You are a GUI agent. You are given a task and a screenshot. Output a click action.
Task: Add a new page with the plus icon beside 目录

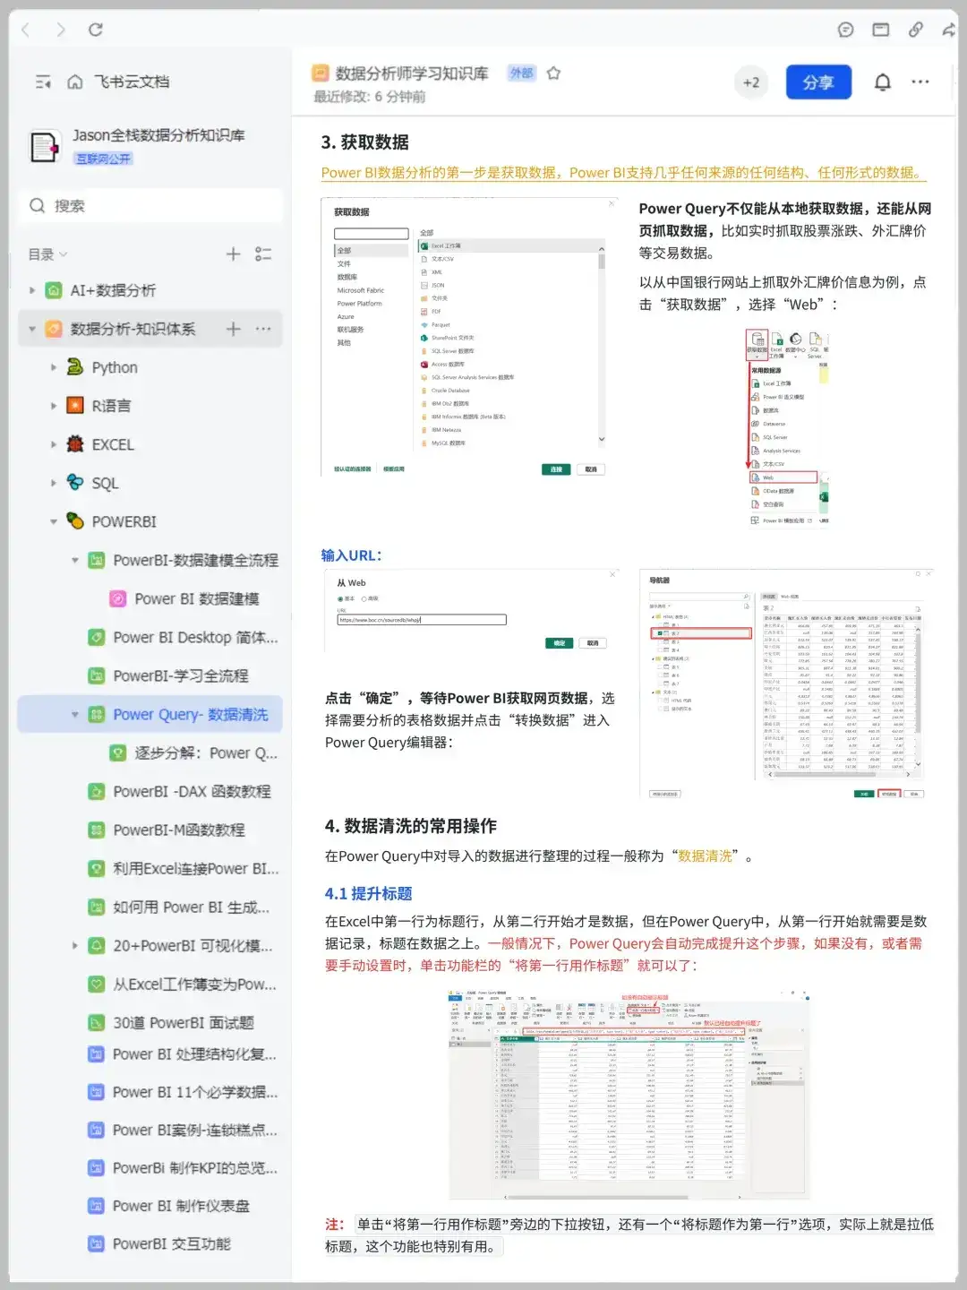(232, 254)
